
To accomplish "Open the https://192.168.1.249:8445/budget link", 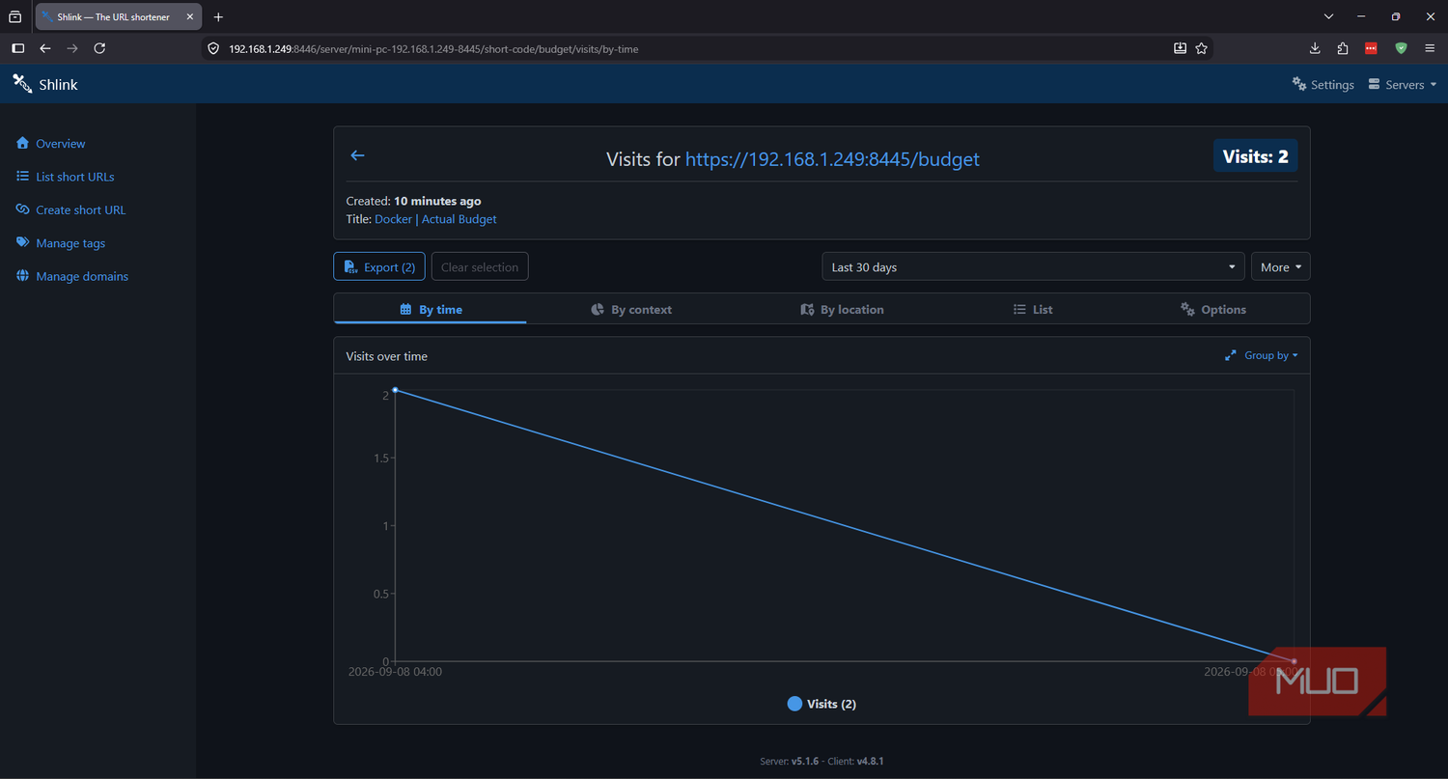I will (x=832, y=159).
